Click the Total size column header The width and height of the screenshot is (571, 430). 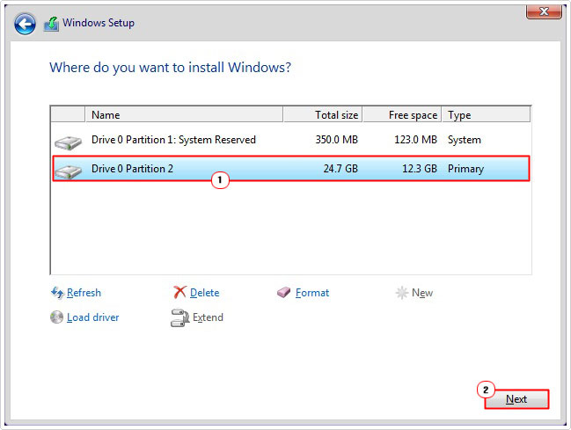coord(323,114)
